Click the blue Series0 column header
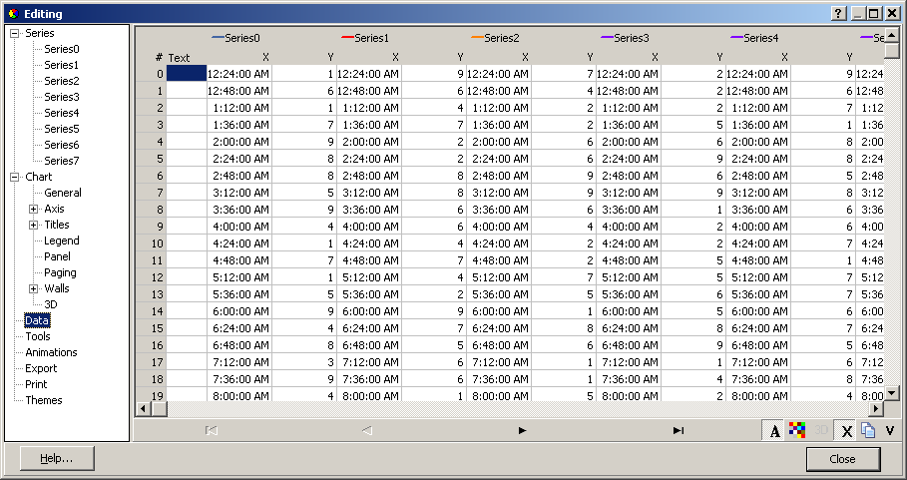The image size is (907, 480). click(236, 38)
